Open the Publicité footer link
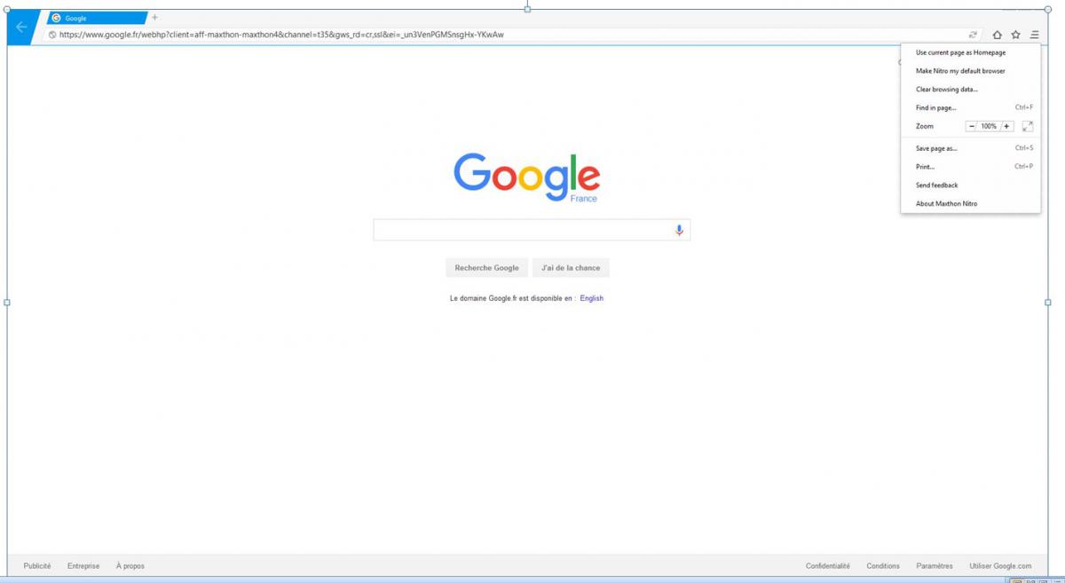Viewport: 1065px width, 583px height. click(37, 566)
